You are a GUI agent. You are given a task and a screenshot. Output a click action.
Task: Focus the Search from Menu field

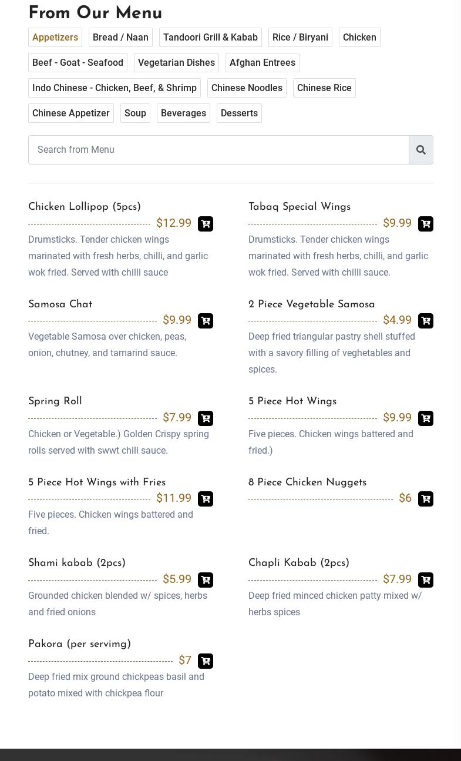click(x=218, y=150)
